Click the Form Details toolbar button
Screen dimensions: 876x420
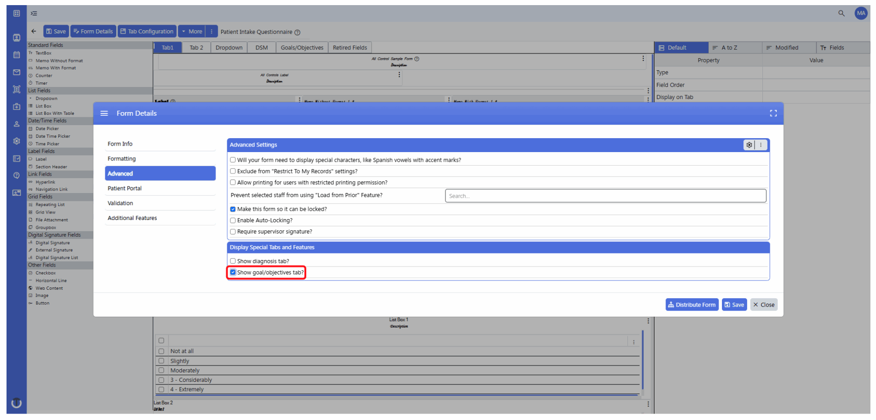93,31
